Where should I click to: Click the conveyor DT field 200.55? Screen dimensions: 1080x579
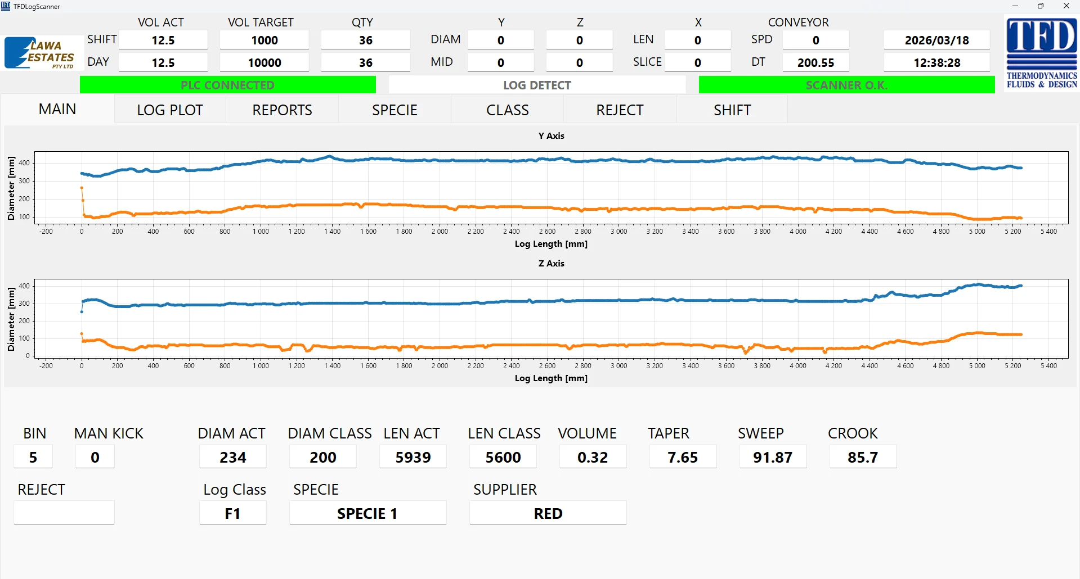pyautogui.click(x=815, y=63)
